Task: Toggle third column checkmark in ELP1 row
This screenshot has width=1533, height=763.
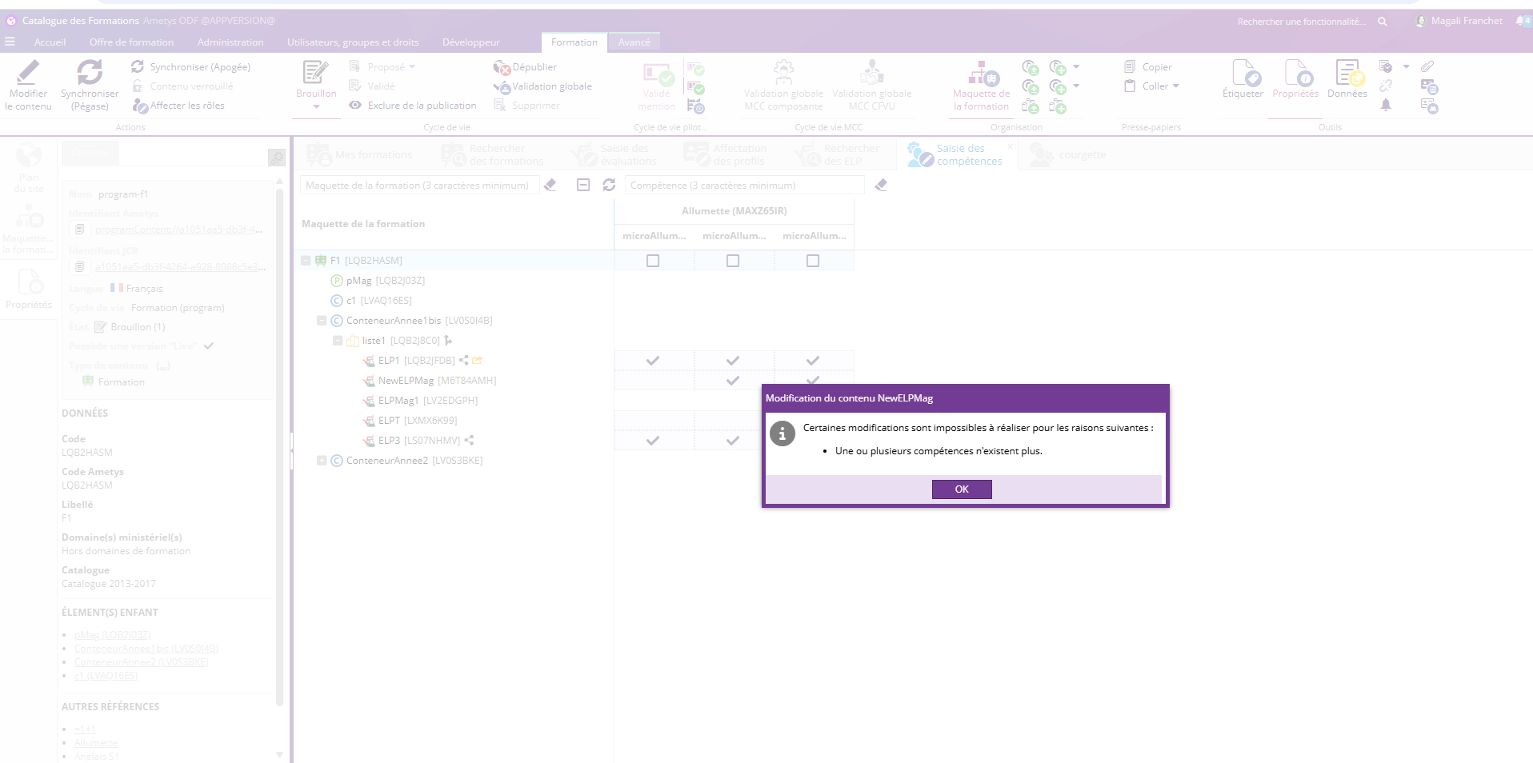Action: pos(813,361)
